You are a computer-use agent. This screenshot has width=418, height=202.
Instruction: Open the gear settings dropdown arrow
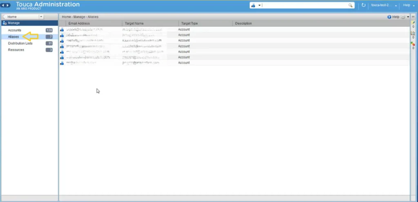(x=408, y=17)
